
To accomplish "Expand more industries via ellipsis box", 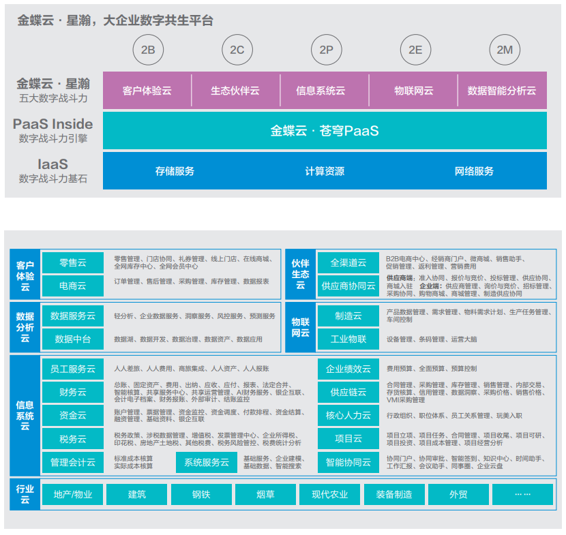I will pos(522,494).
